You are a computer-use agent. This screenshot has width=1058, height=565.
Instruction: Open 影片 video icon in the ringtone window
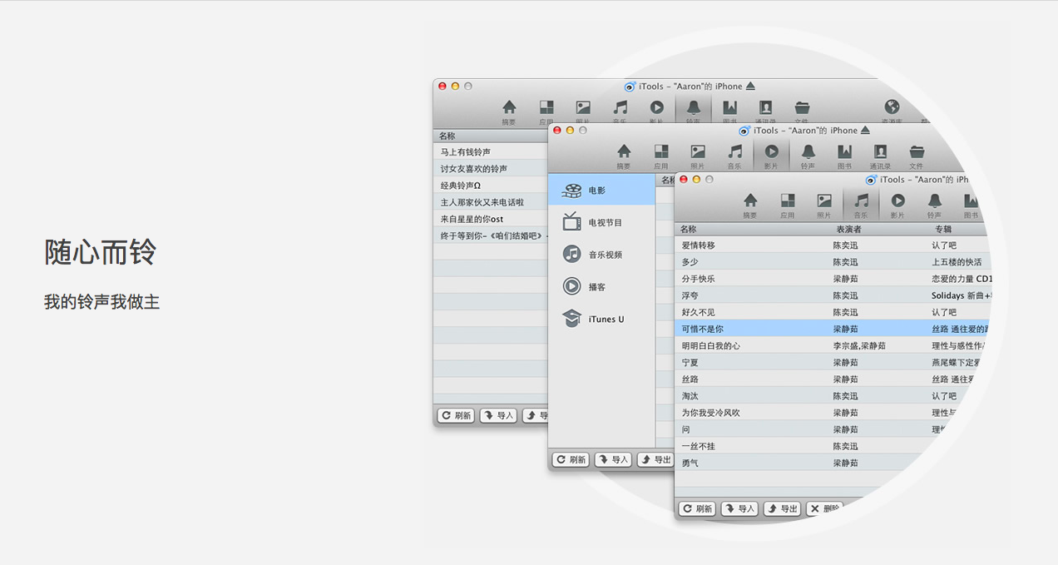click(x=656, y=108)
